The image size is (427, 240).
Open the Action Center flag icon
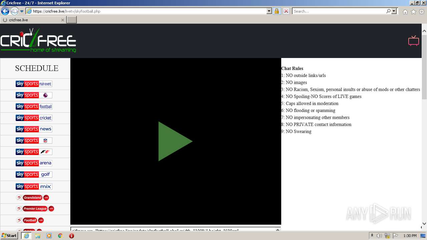[395, 236]
